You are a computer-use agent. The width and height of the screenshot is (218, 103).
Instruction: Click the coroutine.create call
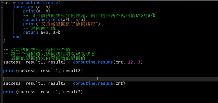39,3
